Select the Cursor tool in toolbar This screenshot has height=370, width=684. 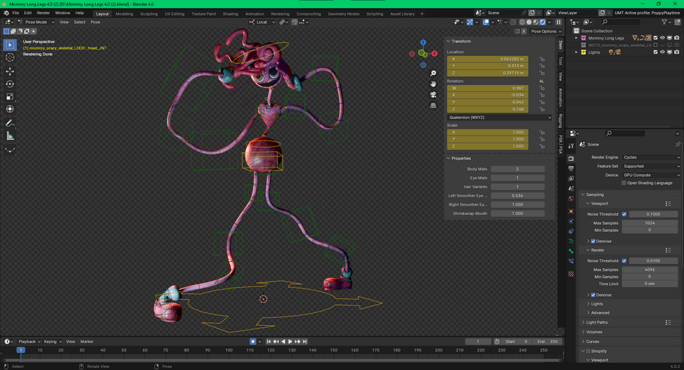(10, 58)
